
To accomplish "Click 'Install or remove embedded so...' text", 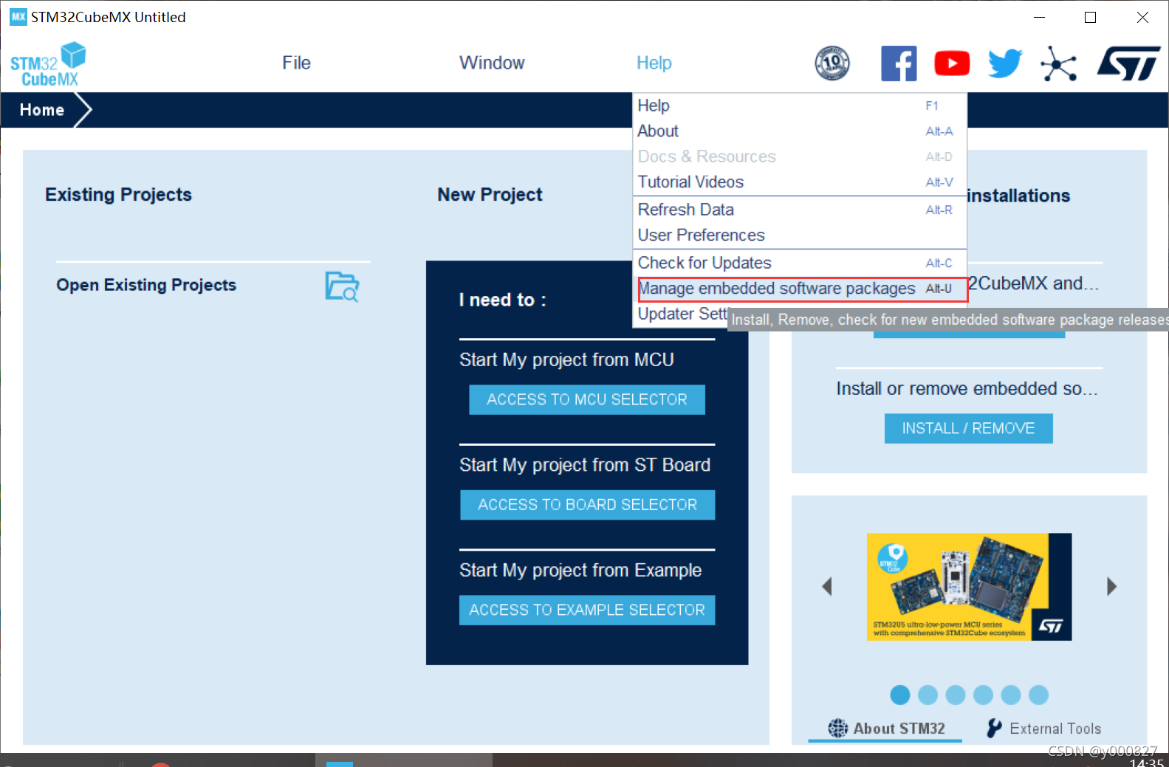I will tap(967, 388).
